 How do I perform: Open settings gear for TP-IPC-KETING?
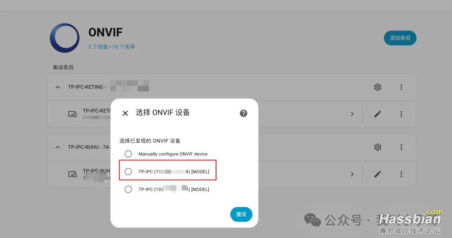point(378,87)
